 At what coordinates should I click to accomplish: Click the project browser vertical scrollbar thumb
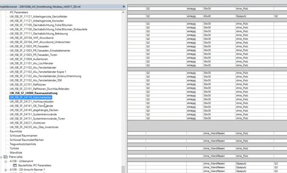pos(123,169)
